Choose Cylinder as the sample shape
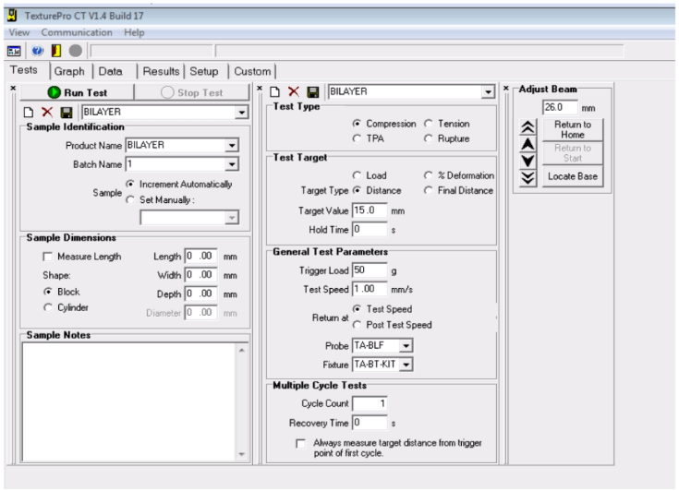Screen dimensions: 679x491 click(35, 307)
